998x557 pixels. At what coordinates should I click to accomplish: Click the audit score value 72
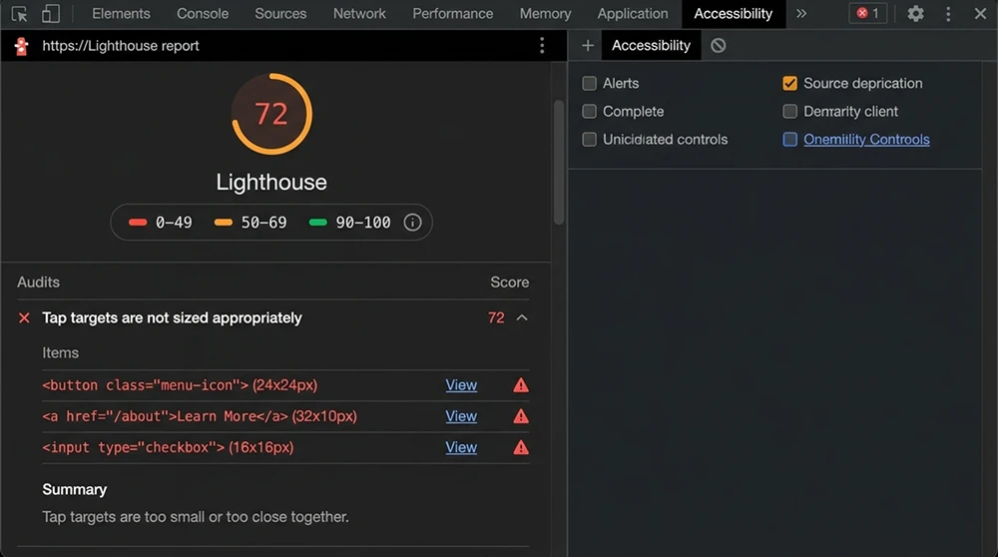click(x=496, y=317)
